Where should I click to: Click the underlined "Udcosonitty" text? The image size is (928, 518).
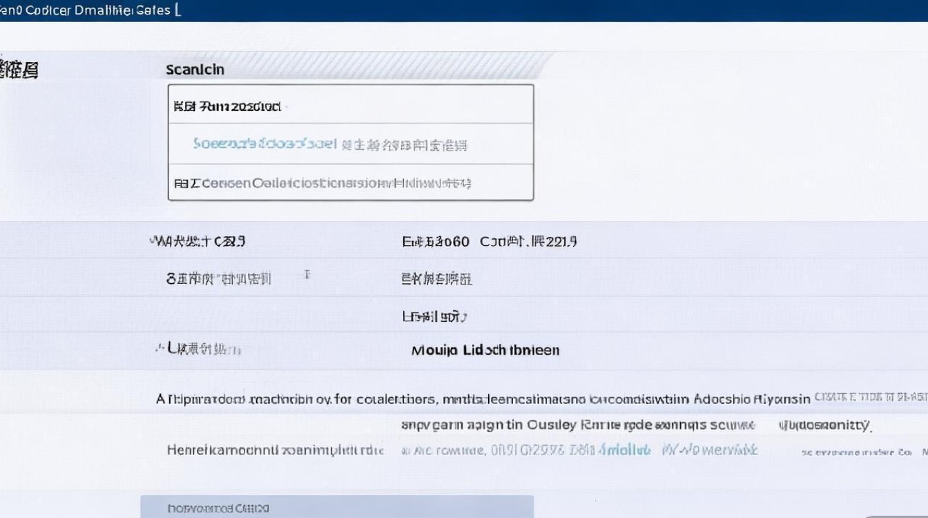[824, 425]
